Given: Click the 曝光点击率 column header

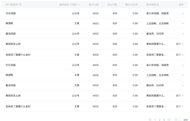Looking at the screenshot, I should tap(132, 5).
